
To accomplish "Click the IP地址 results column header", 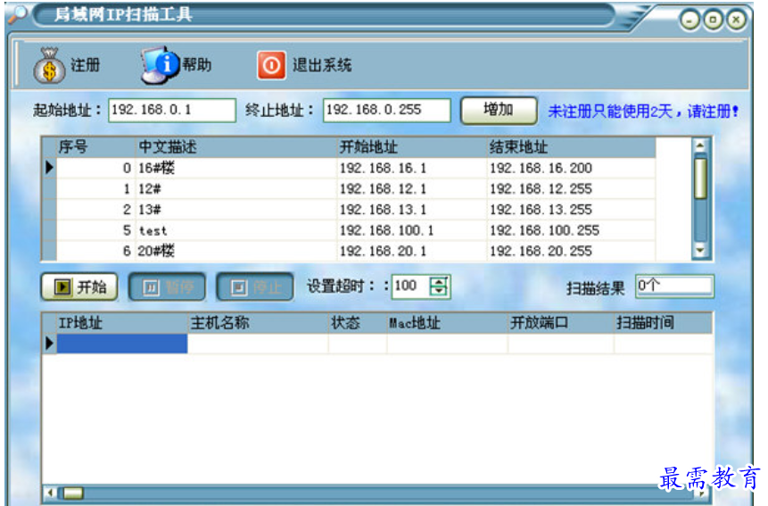I will click(122, 323).
